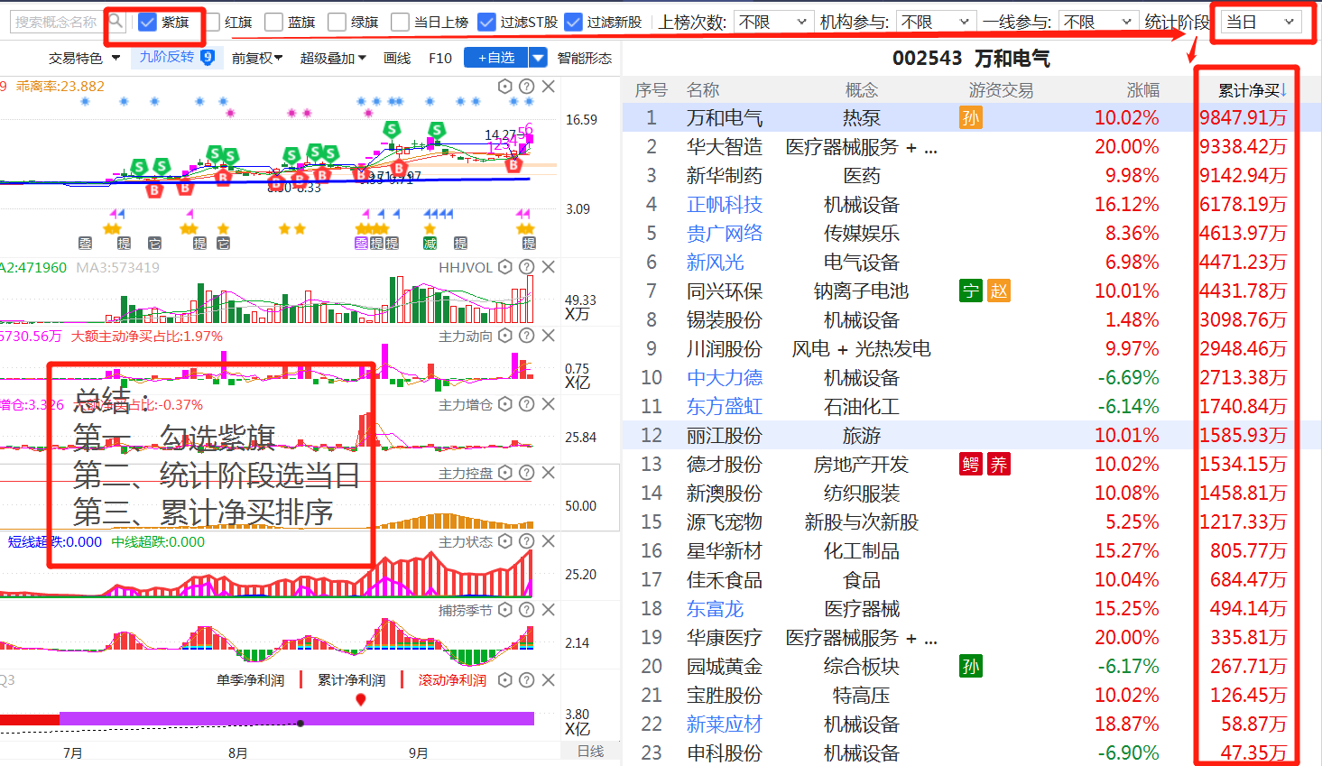Open 主力控盘 indicator settings icon
This screenshot has height=766, width=1322.
point(505,473)
